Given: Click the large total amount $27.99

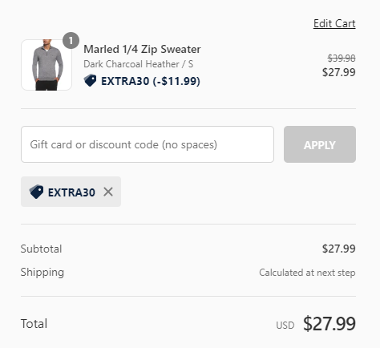Looking at the screenshot, I should click(x=329, y=324).
